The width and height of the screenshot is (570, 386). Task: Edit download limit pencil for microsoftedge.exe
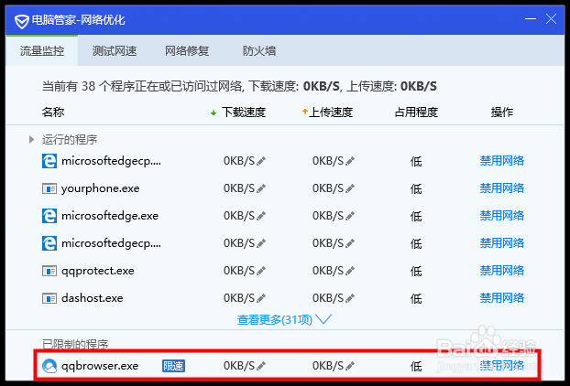(x=261, y=216)
